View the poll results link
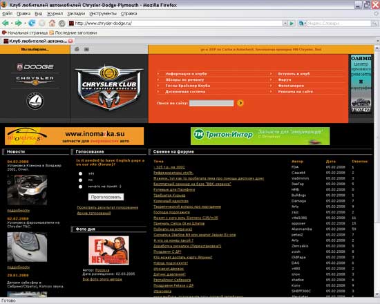Image resolution: width=380 pixels, height=304 pixels. (x=108, y=207)
